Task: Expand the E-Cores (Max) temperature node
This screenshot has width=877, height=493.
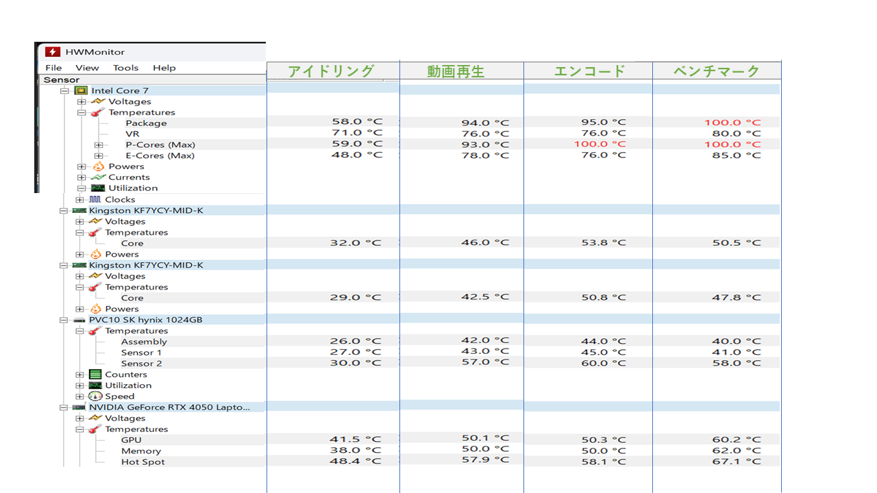Action: [98, 156]
